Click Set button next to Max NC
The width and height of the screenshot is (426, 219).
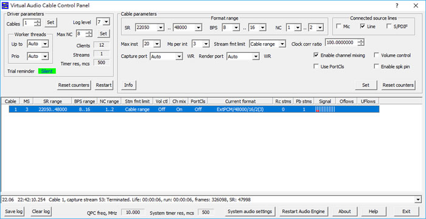(x=103, y=33)
